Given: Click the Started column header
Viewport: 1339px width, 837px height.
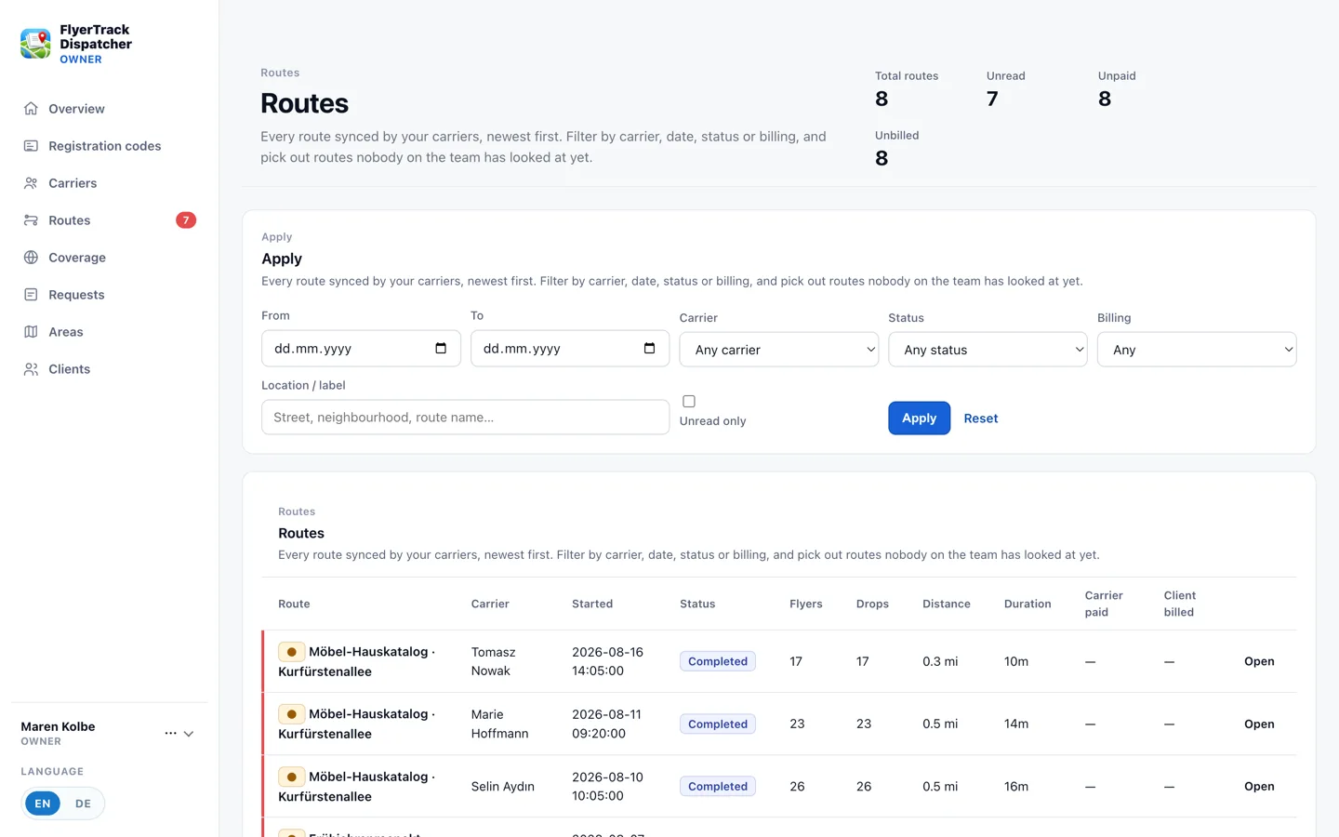Looking at the screenshot, I should point(592,604).
